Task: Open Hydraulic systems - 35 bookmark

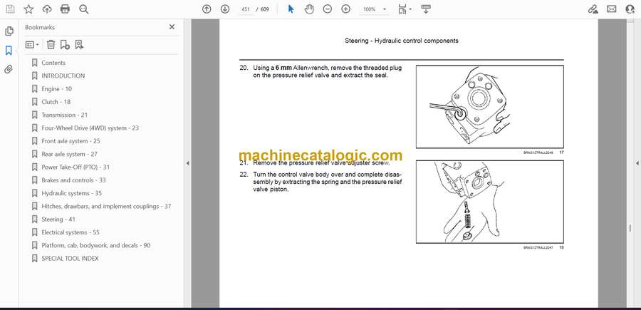Action: [71, 193]
